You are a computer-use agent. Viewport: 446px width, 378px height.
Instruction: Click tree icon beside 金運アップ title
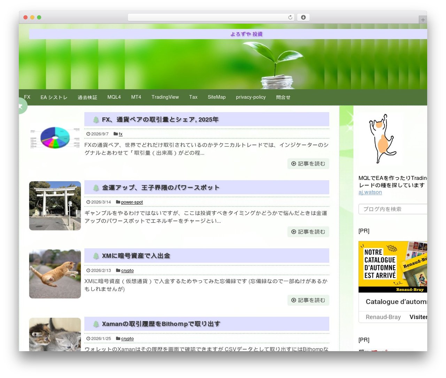(x=96, y=188)
